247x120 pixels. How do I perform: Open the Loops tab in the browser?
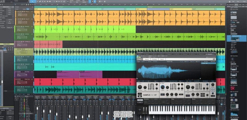click(240, 5)
